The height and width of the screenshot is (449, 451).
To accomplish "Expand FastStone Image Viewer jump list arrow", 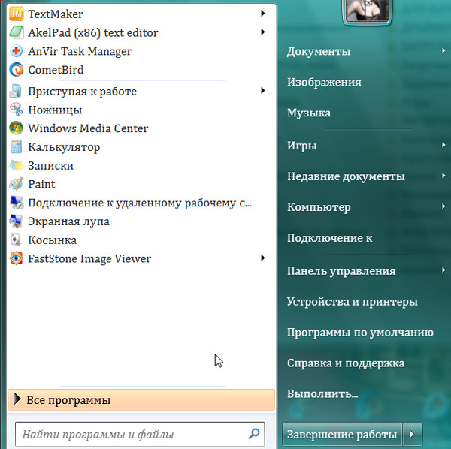I will (262, 258).
